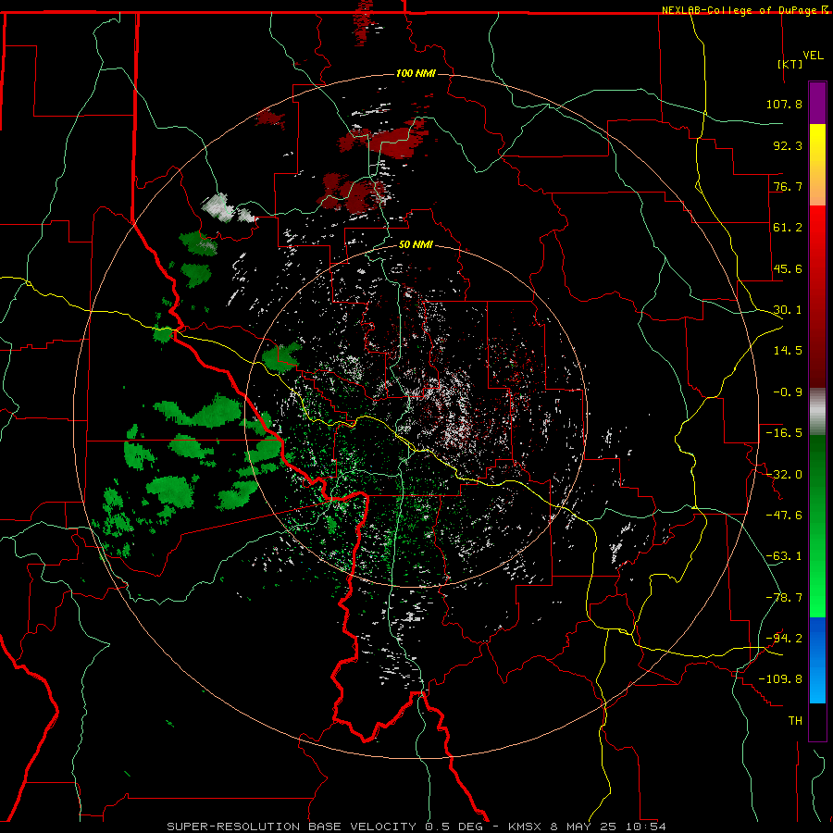The width and height of the screenshot is (833, 833).
Task: Click the 61.2 legend value
Action: 788,228
